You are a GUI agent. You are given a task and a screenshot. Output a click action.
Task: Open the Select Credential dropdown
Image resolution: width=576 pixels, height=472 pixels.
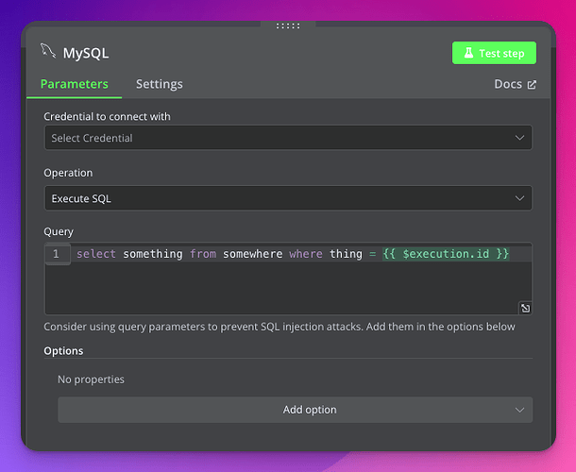click(288, 138)
